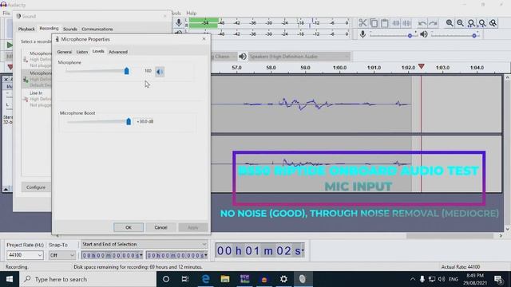Click Fit selection to width zoom icon
This screenshot has height=287, width=511.
pyautogui.click(x=471, y=23)
